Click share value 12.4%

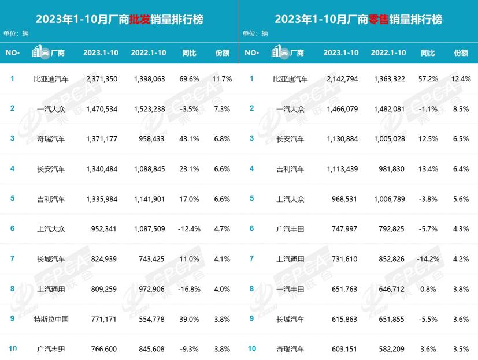pos(461,79)
